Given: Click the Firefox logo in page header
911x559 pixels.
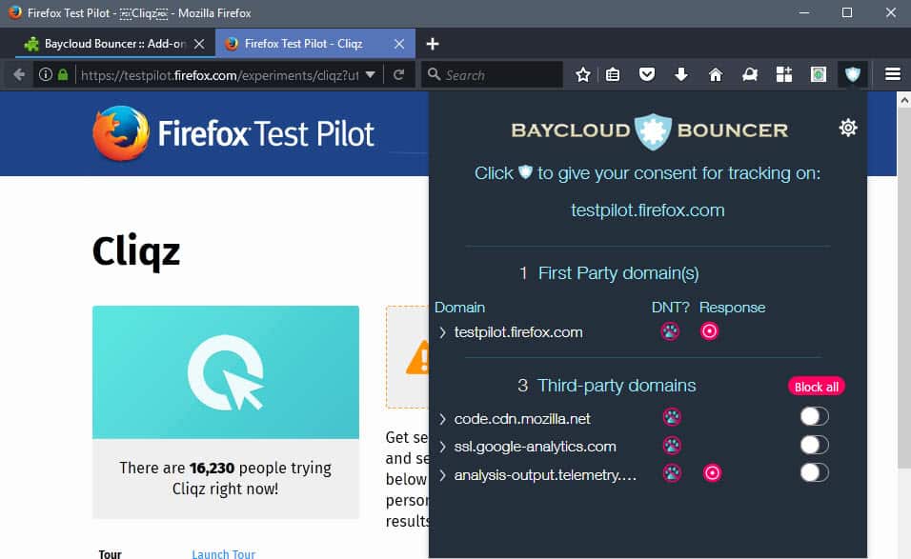Looking at the screenshot, I should tap(121, 133).
